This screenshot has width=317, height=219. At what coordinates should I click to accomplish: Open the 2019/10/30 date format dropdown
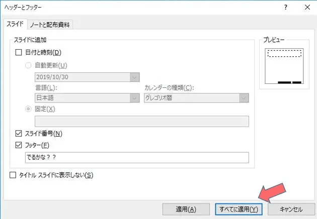pos(87,77)
